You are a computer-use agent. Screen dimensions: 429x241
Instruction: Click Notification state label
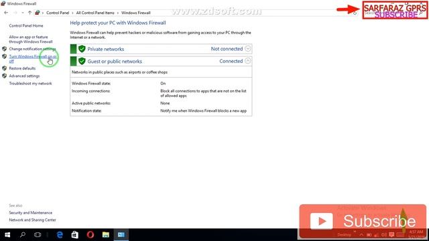tap(86, 111)
